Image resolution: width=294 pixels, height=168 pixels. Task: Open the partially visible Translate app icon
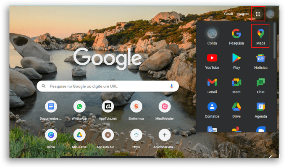point(212,129)
